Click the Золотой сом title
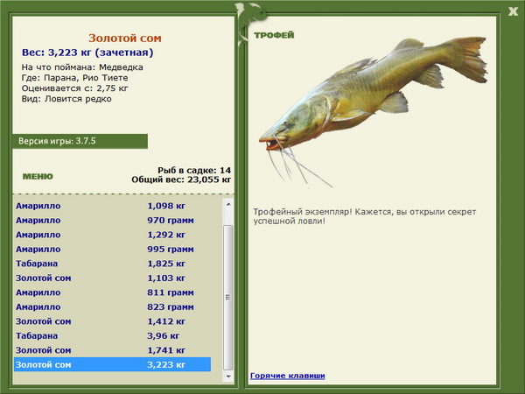This screenshot has height=394, width=525. (125, 39)
